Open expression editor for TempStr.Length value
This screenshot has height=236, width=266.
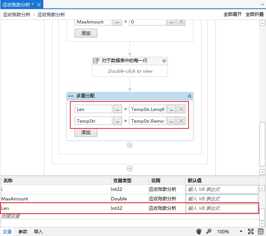coord(172,109)
